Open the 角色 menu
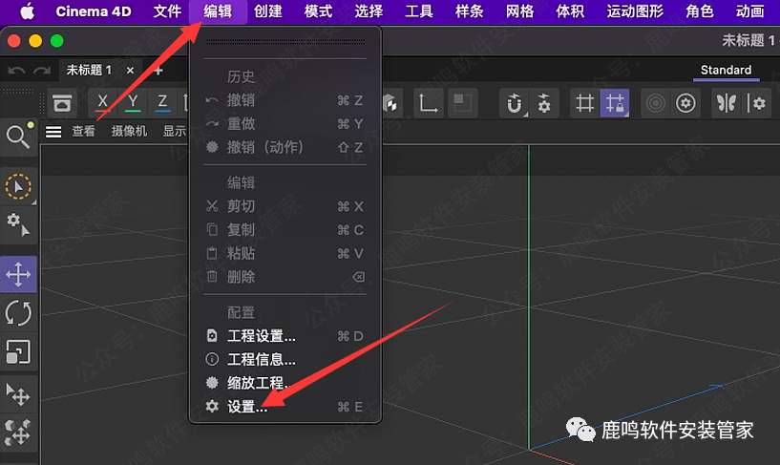 coord(700,11)
